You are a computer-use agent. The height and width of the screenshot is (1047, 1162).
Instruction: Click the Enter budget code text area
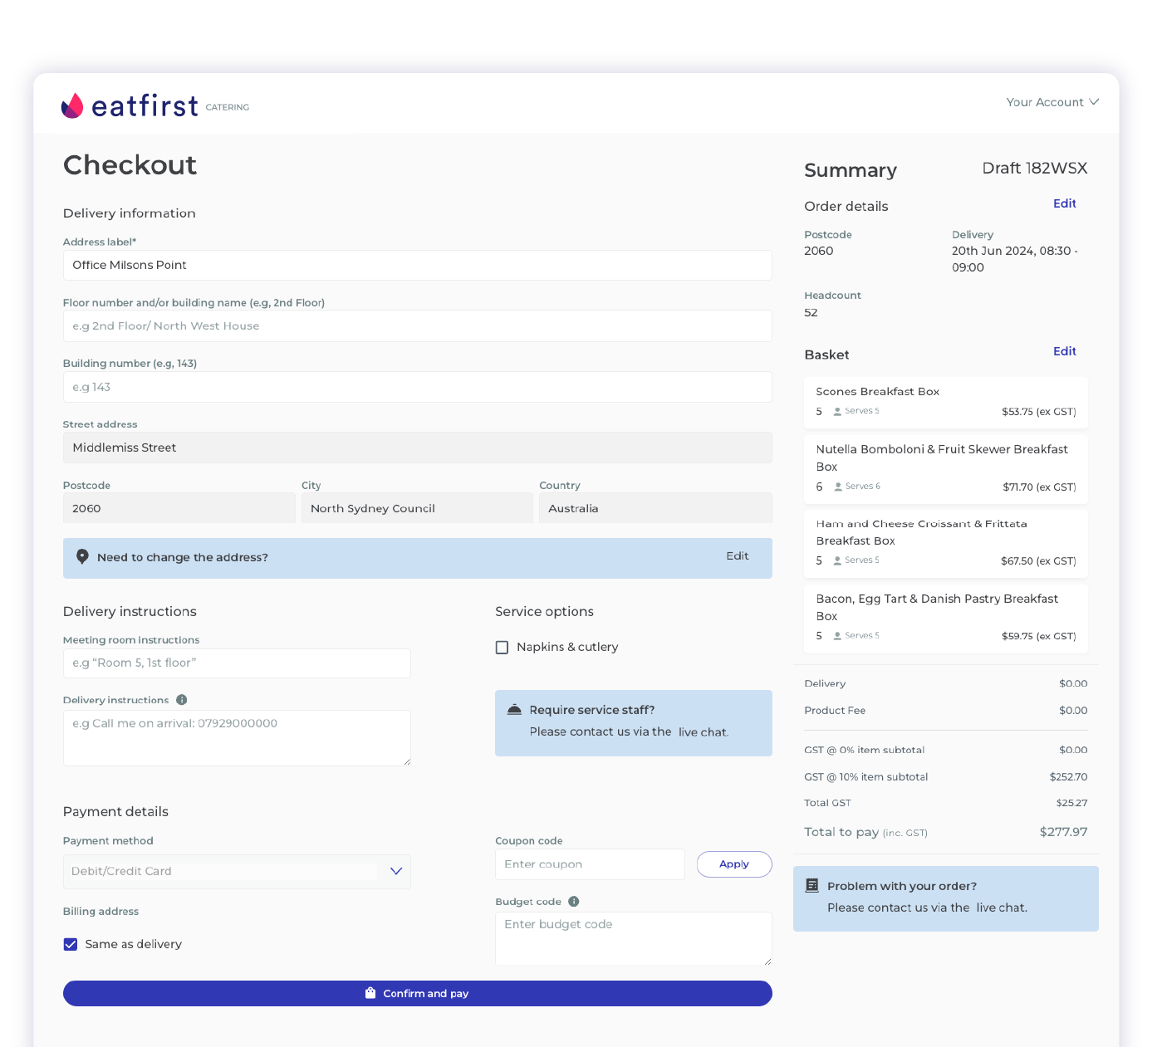(x=634, y=938)
